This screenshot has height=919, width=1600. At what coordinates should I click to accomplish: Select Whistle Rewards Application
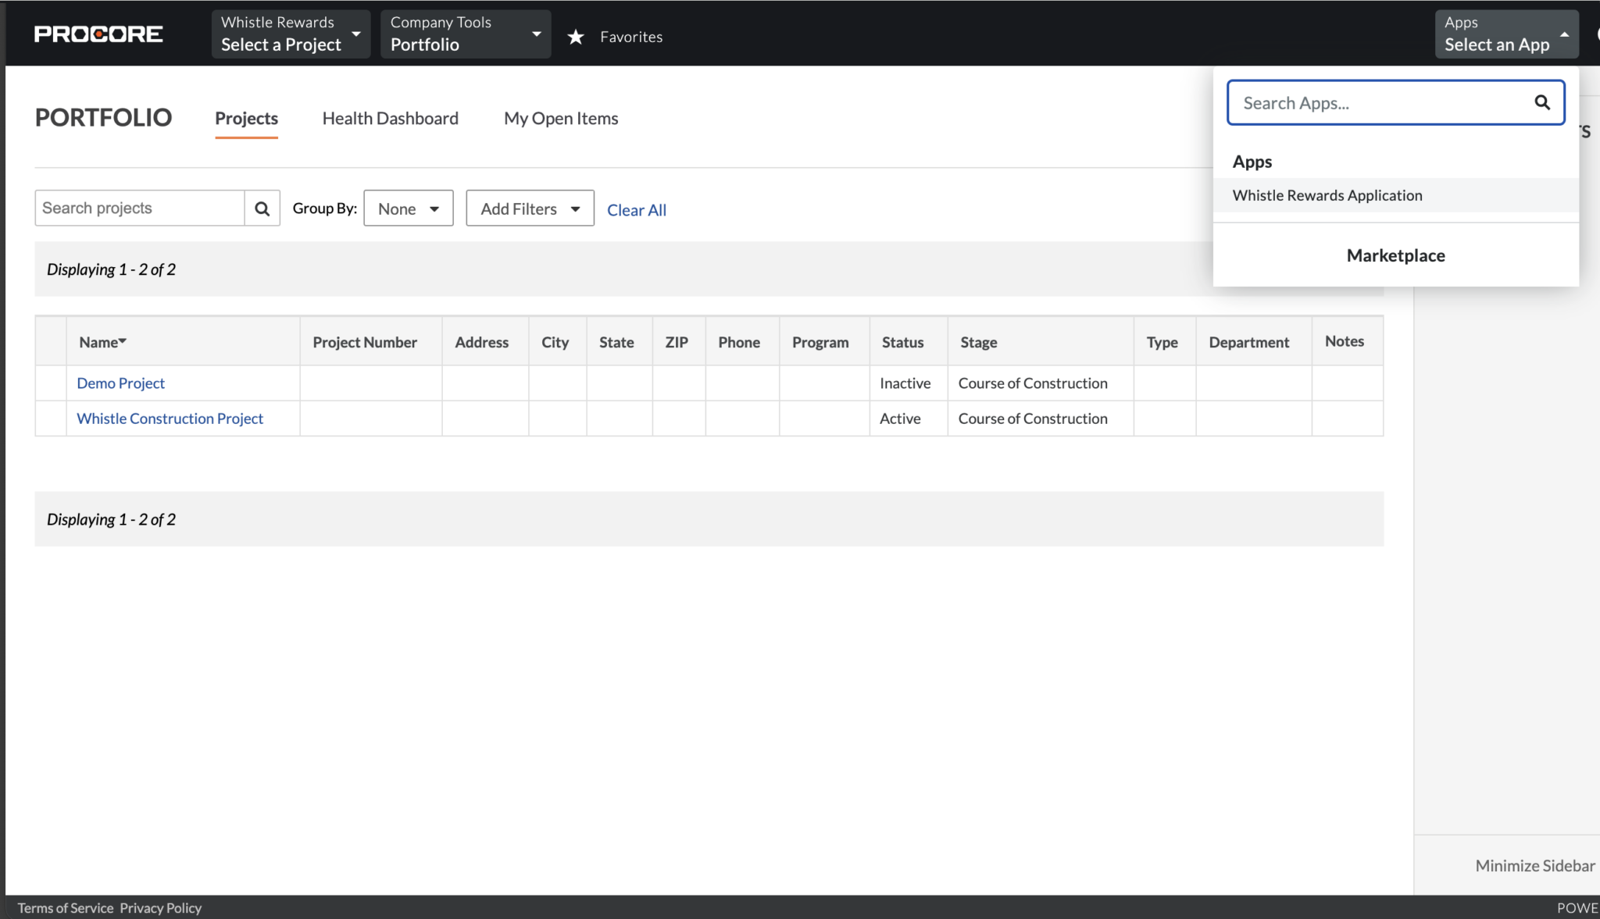pyautogui.click(x=1327, y=195)
